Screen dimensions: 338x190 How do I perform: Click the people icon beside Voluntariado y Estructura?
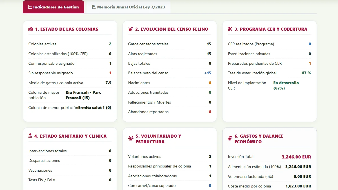coord(131,138)
